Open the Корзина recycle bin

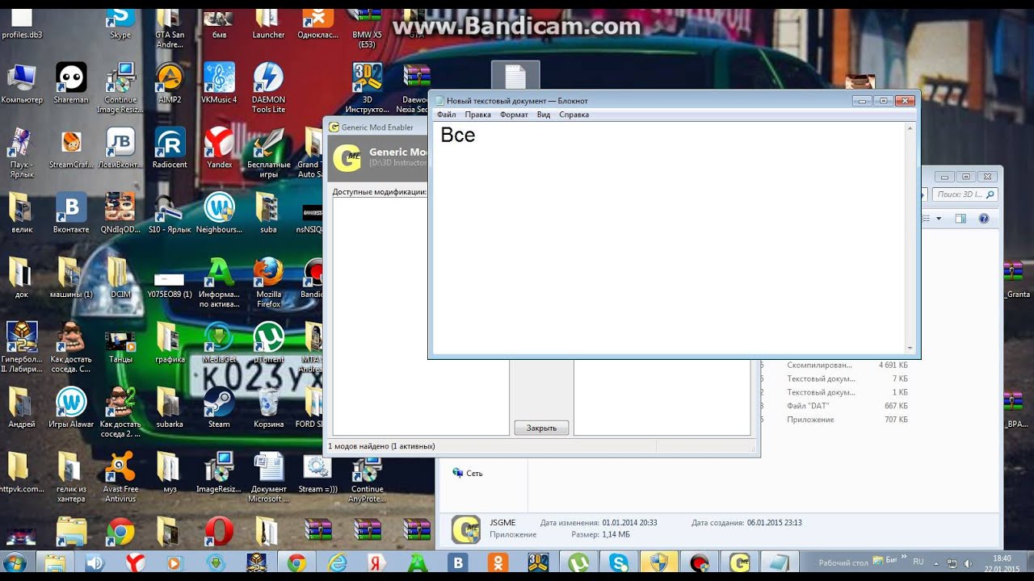(268, 408)
